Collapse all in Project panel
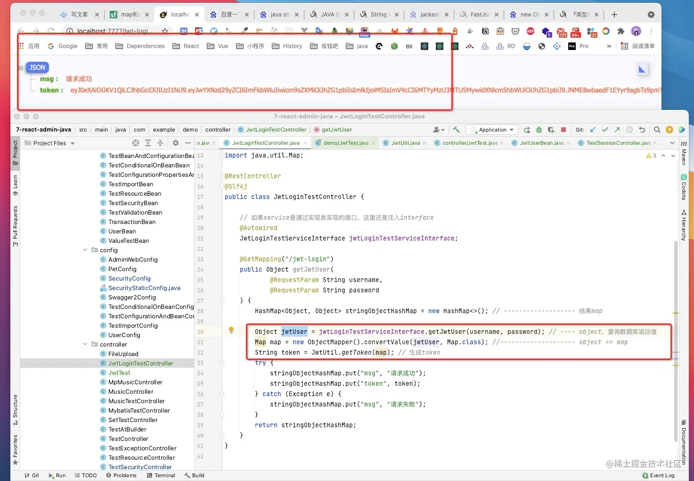Viewport: 694px width, 481px height. [x=160, y=143]
